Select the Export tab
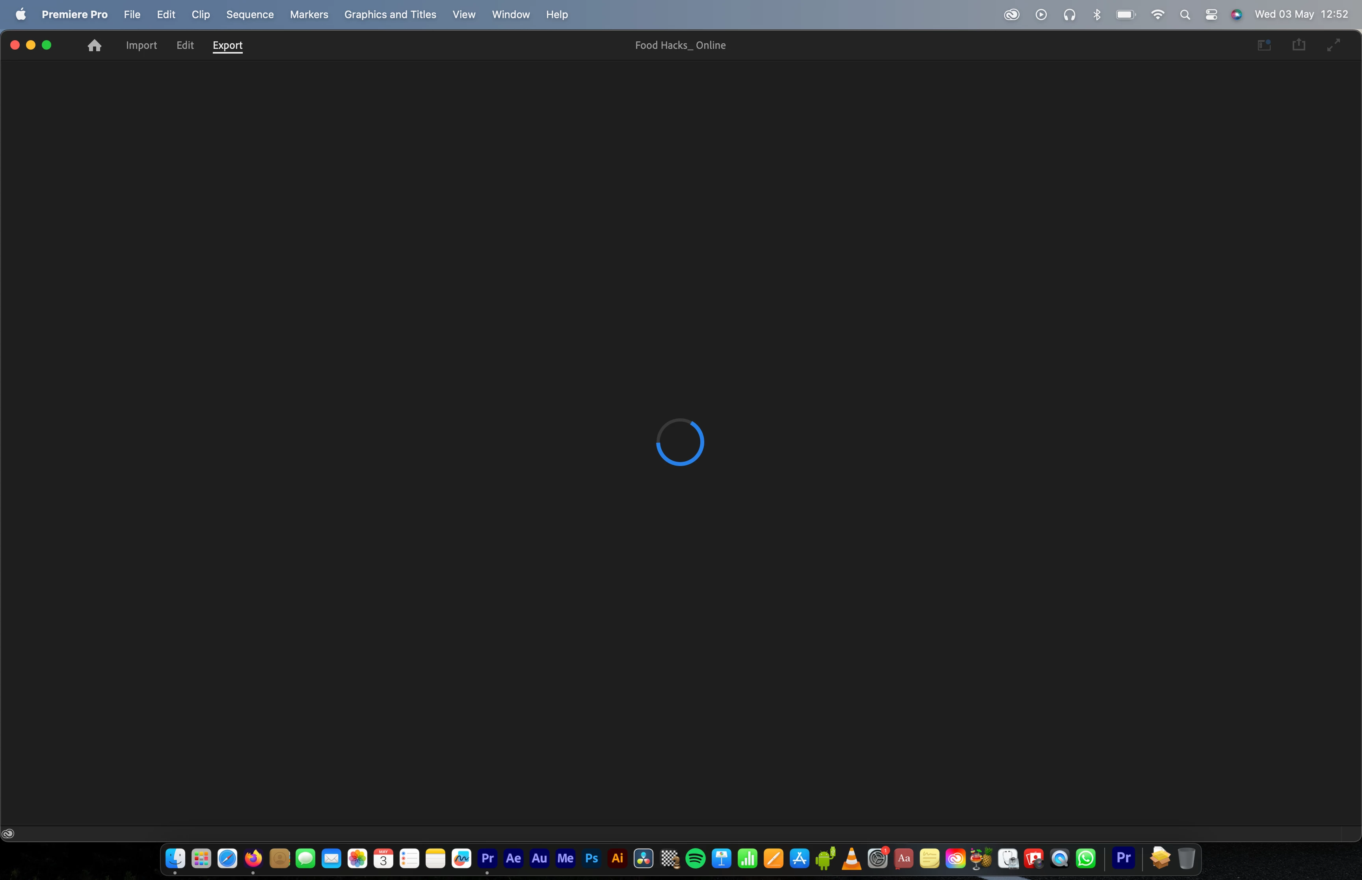Screen dimensions: 1362x880 (227, 45)
